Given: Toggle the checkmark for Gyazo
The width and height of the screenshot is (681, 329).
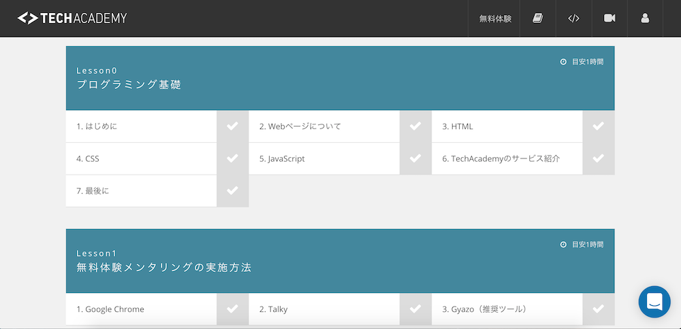Looking at the screenshot, I should tap(599, 309).
